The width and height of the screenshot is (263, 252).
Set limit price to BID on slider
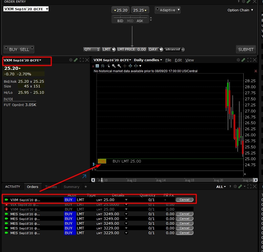pyautogui.click(x=120, y=21)
